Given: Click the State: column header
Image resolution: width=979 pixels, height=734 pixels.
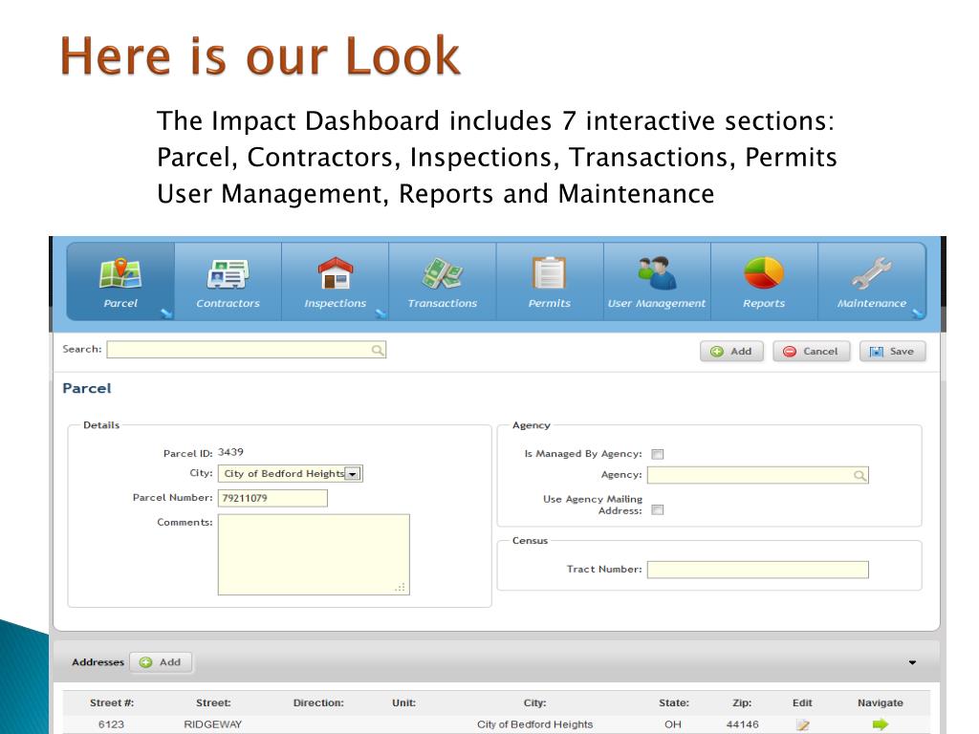Looking at the screenshot, I should tap(674, 702).
